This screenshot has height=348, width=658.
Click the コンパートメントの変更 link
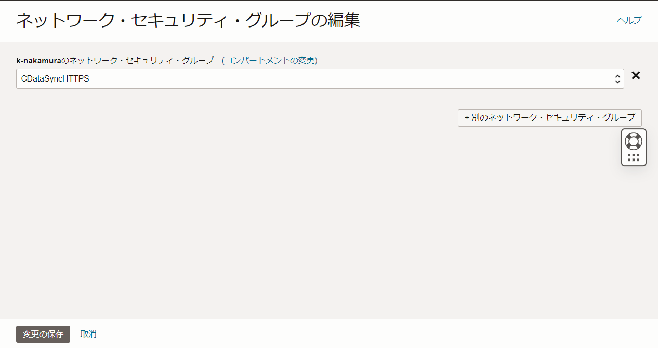click(x=269, y=60)
